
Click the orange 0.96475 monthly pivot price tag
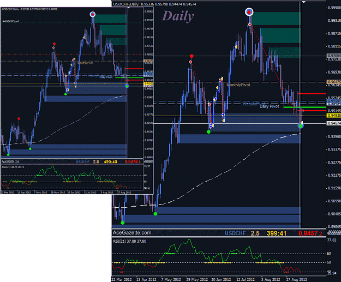[x=333, y=82]
